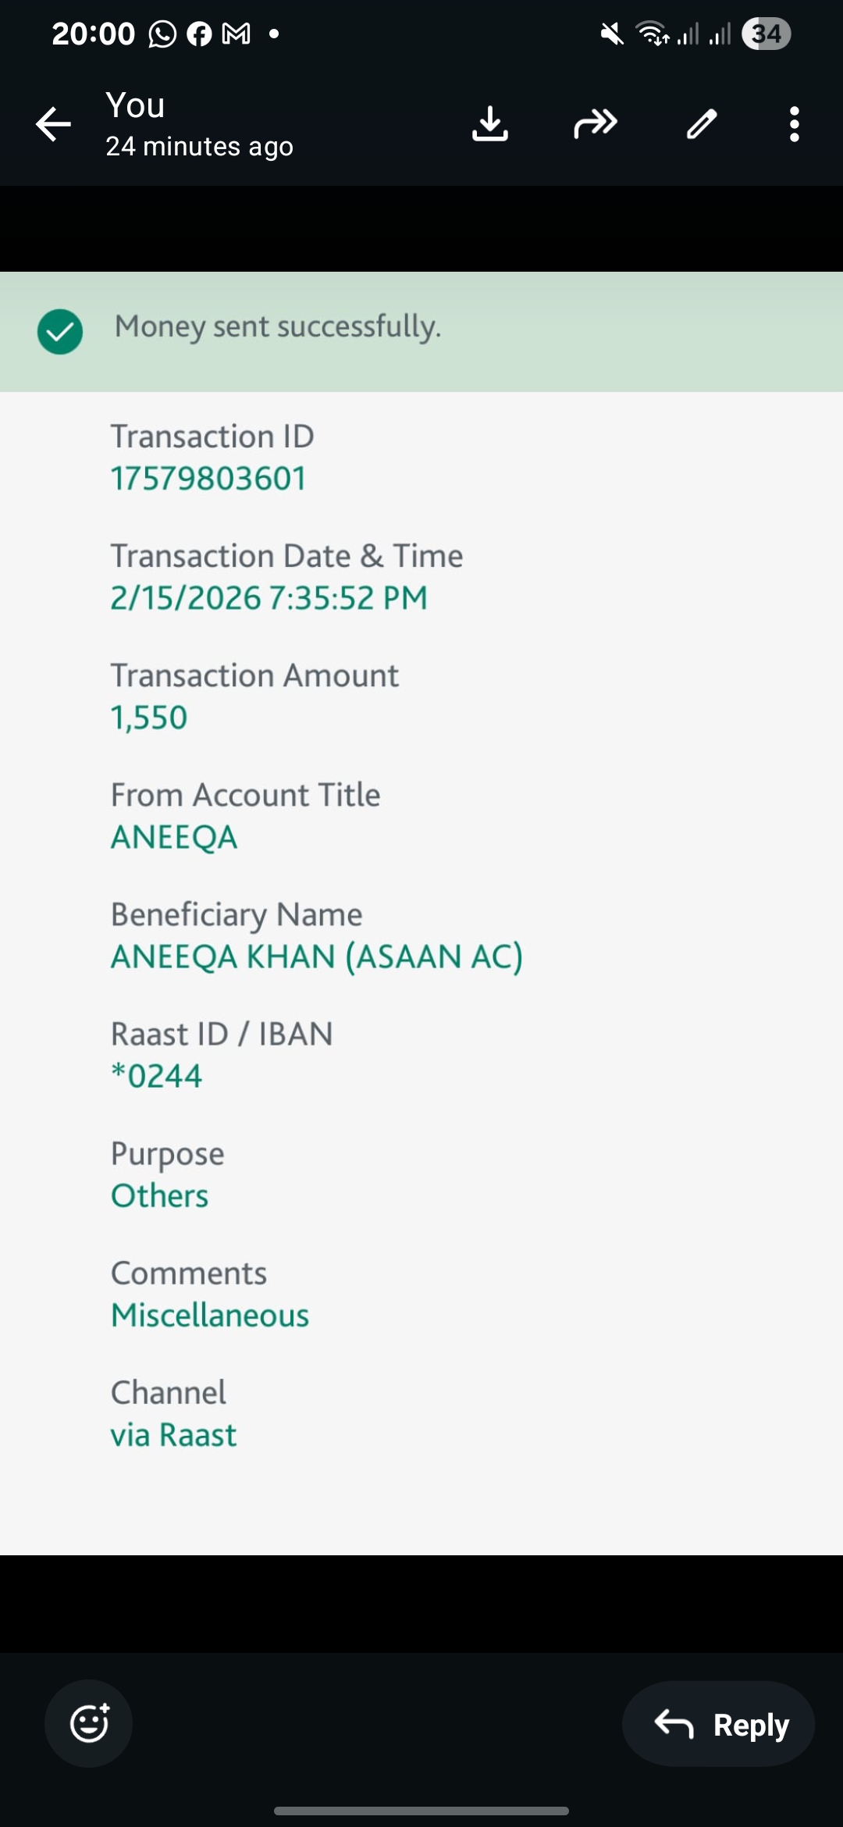This screenshot has width=843, height=1827.
Task: Forward the image using the forward arrow icon
Action: coord(596,124)
